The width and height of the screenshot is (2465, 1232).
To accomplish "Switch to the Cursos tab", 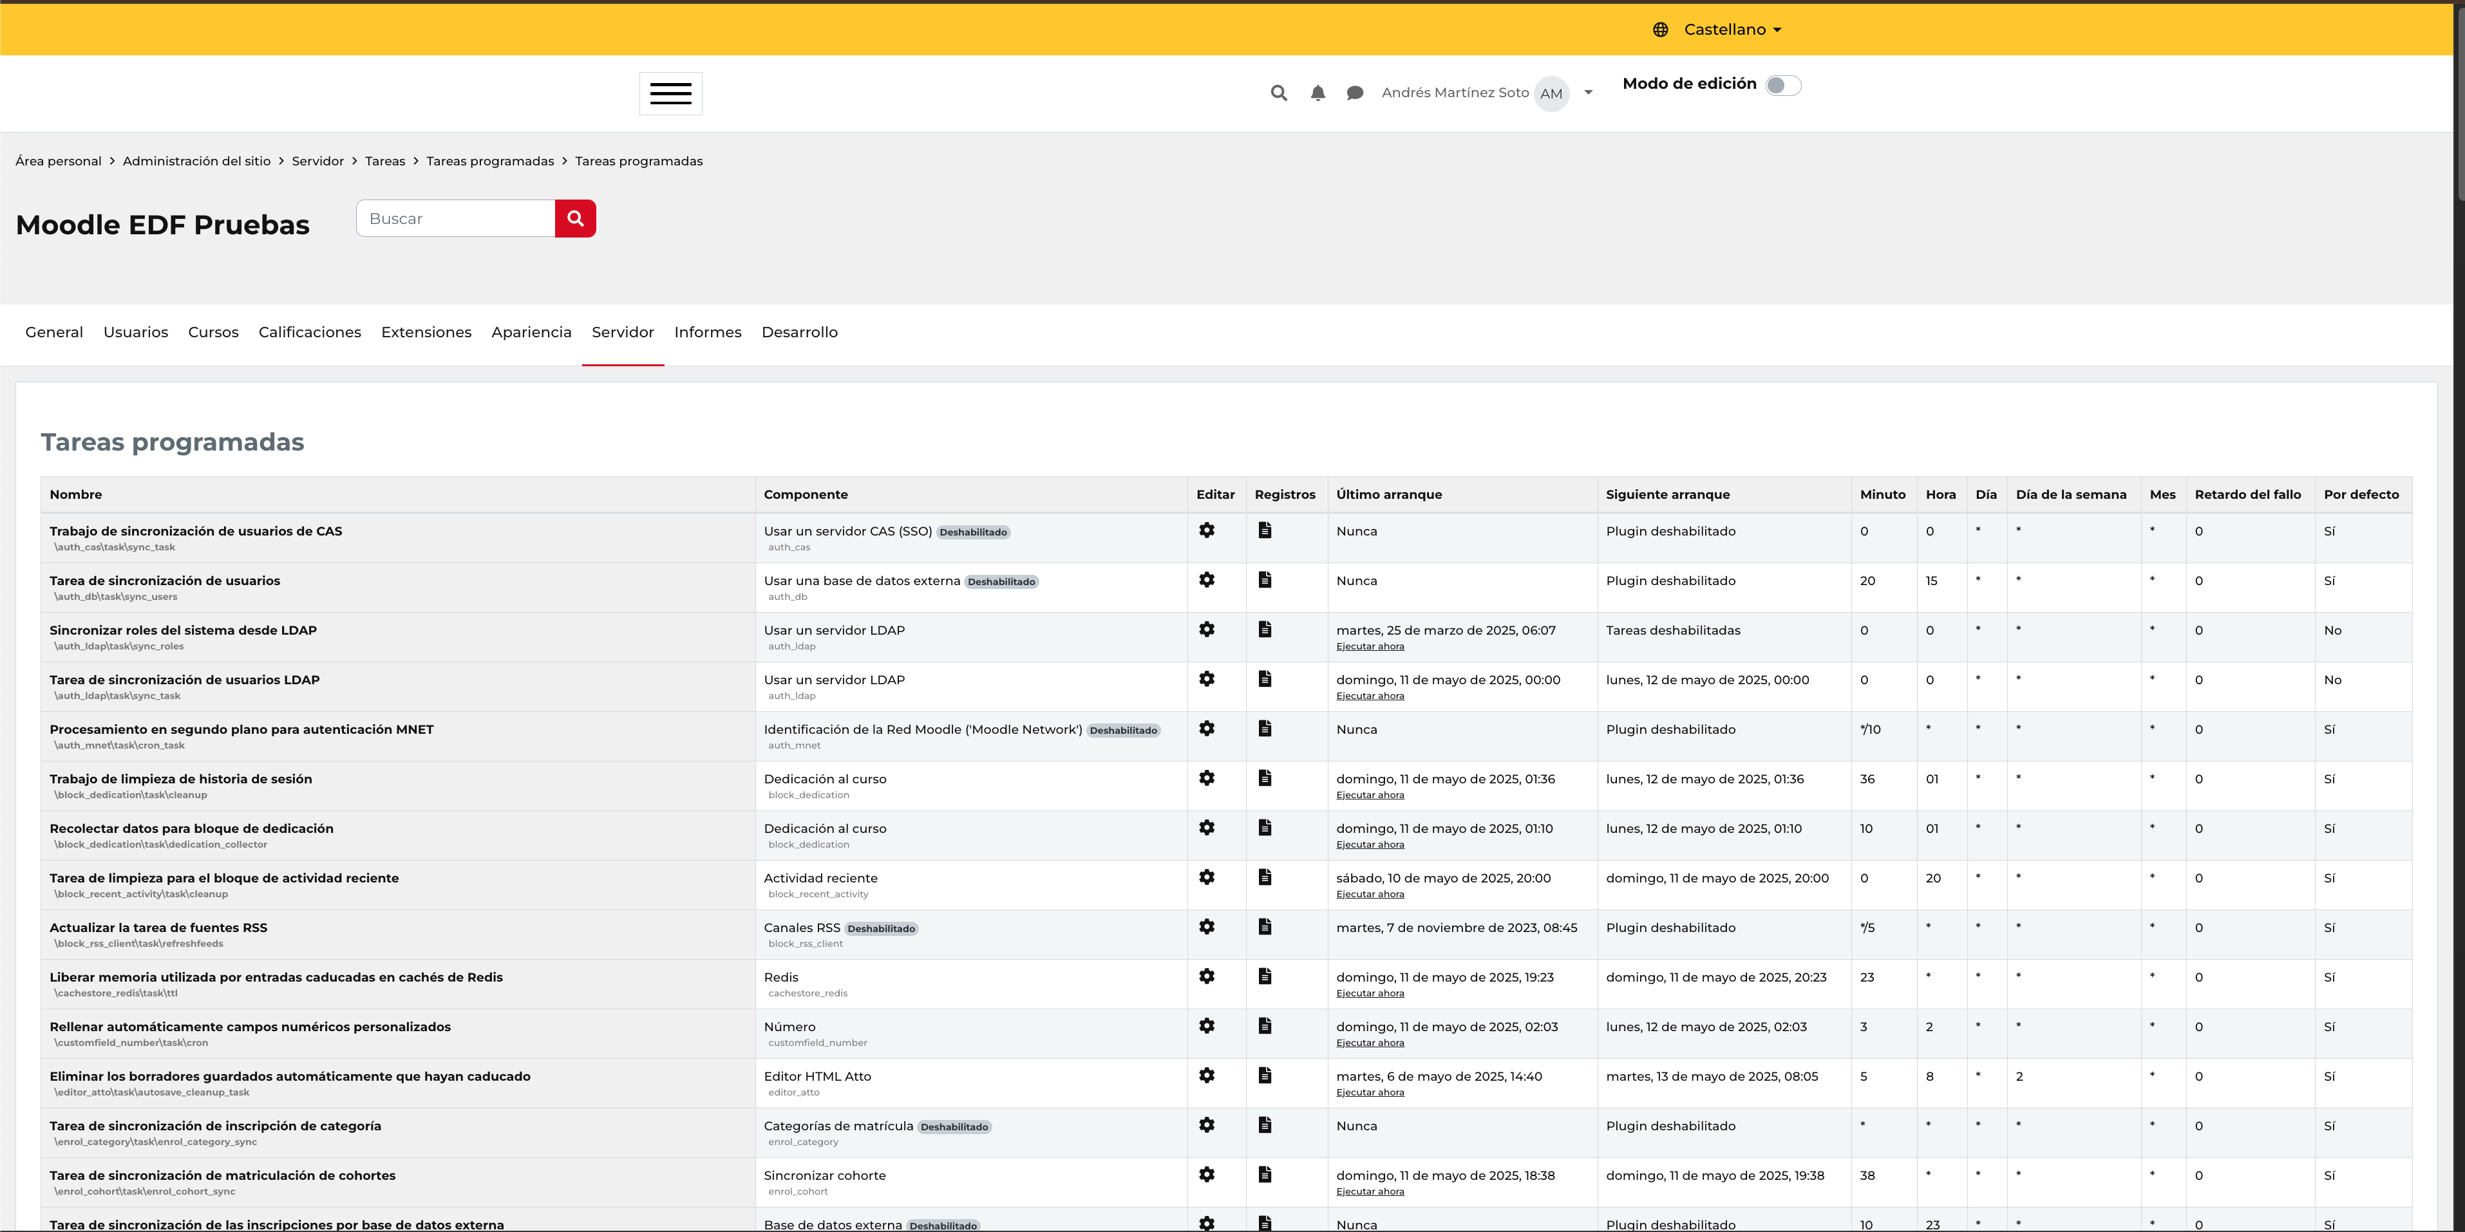I will [x=213, y=332].
